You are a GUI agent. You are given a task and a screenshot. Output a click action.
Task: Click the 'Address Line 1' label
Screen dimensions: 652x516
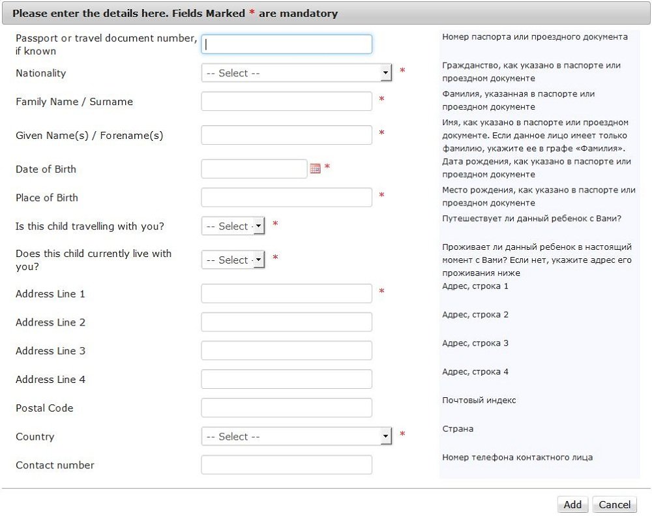50,294
